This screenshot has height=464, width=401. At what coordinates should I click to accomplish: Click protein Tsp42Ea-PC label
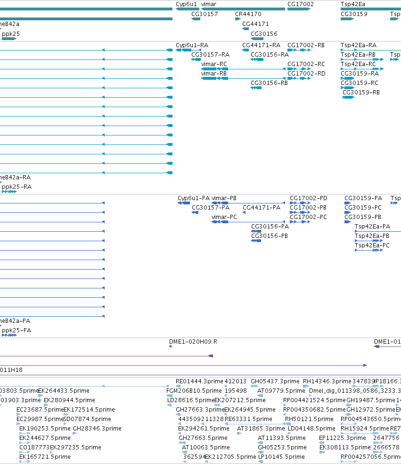pyautogui.click(x=372, y=245)
